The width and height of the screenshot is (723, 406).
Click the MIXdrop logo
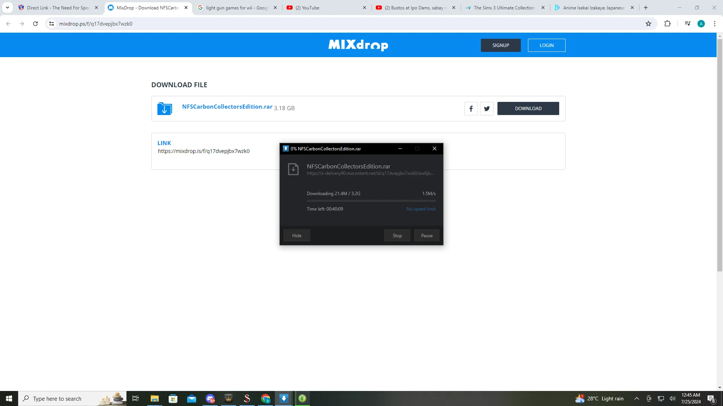[358, 45]
